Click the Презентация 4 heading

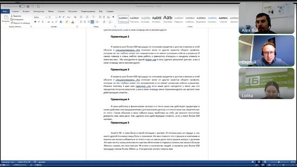point(120,99)
